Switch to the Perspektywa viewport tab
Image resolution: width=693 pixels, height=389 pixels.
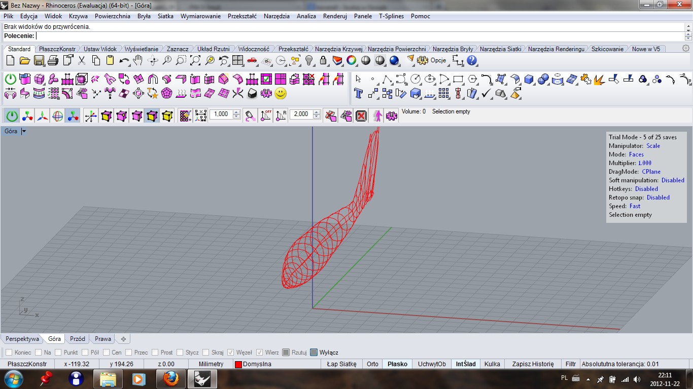click(22, 339)
